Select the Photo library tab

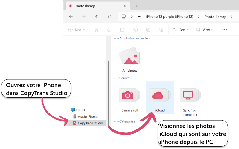click(x=98, y=6)
